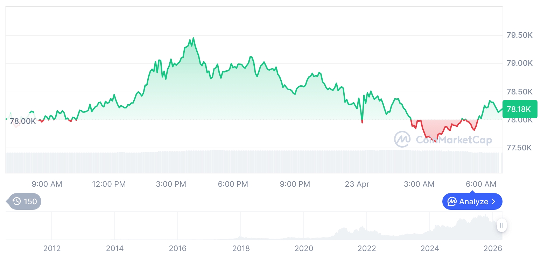Image resolution: width=548 pixels, height=256 pixels.
Task: Select 2018 on the navigator timeline
Action: coord(241,249)
